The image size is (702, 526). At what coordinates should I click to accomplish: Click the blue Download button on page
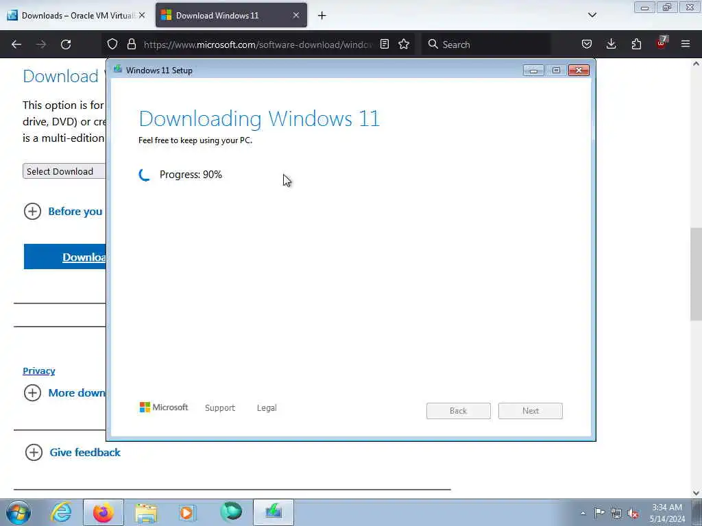(x=65, y=257)
